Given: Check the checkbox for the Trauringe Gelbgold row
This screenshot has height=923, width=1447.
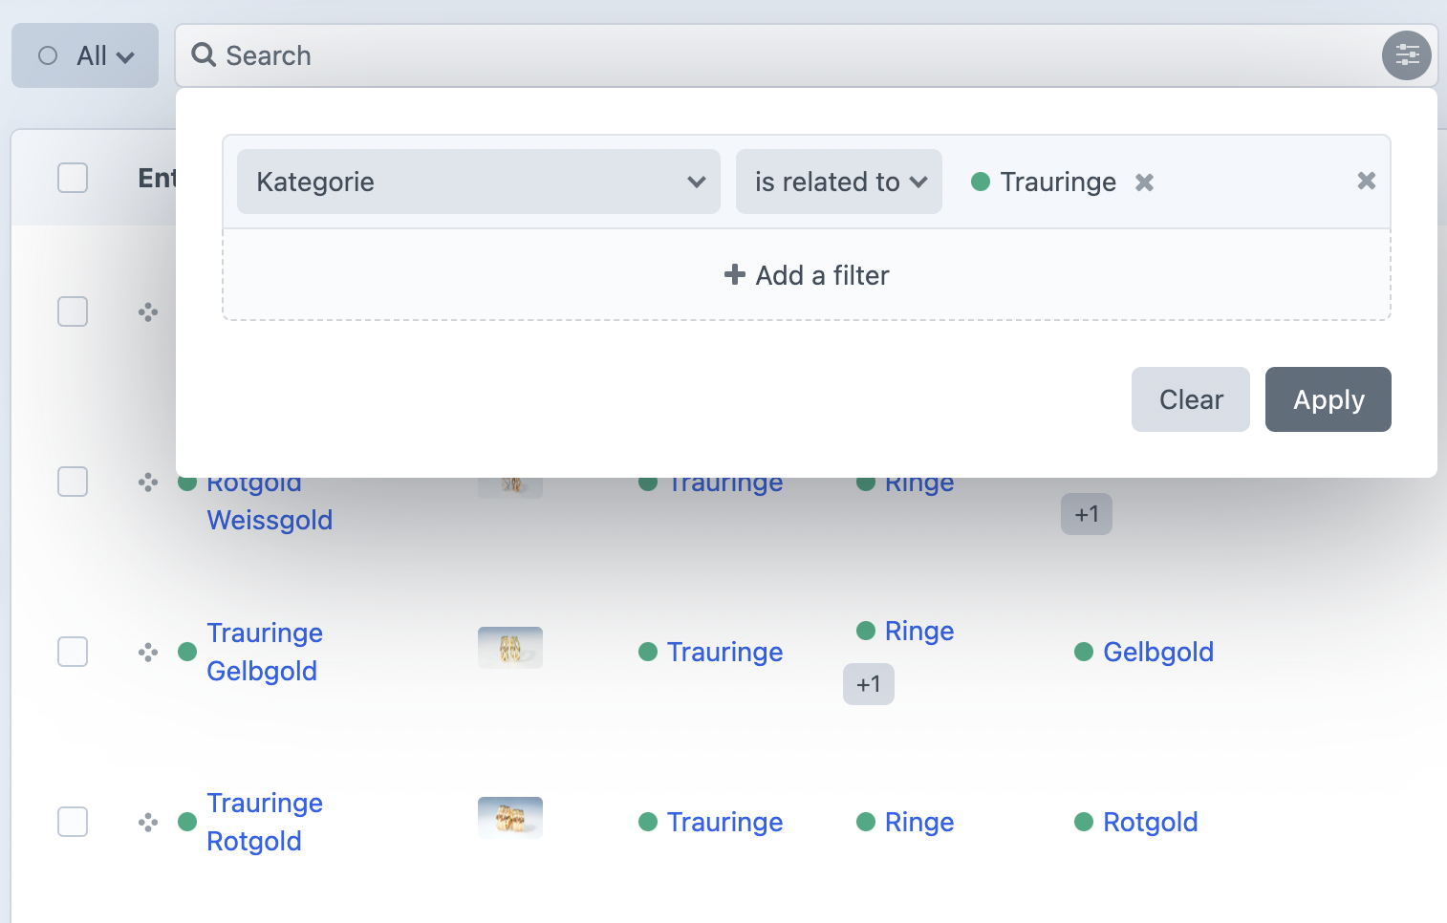Looking at the screenshot, I should point(73,652).
